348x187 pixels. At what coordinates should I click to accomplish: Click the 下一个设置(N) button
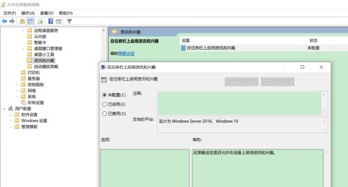[x=277, y=81]
